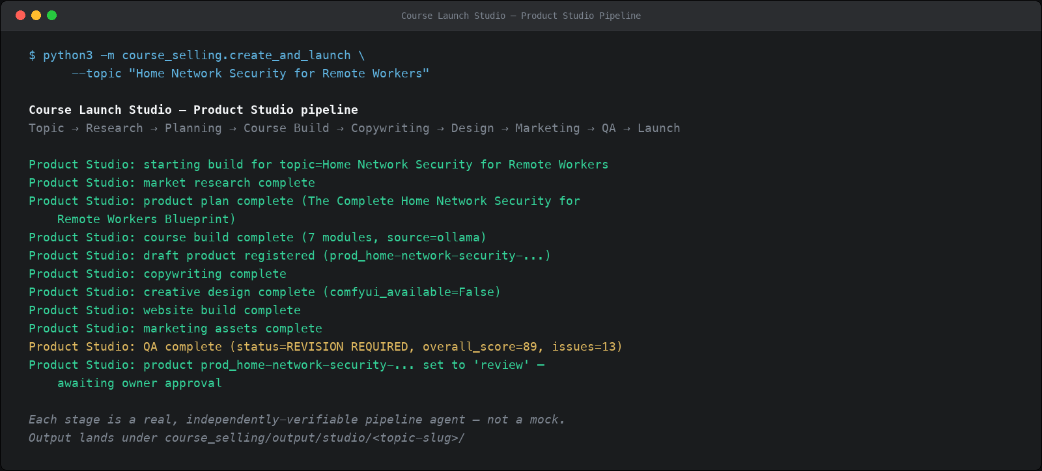Click the 'Copywriting' stage in the pipeline line
Image resolution: width=1042 pixels, height=471 pixels.
(x=390, y=128)
